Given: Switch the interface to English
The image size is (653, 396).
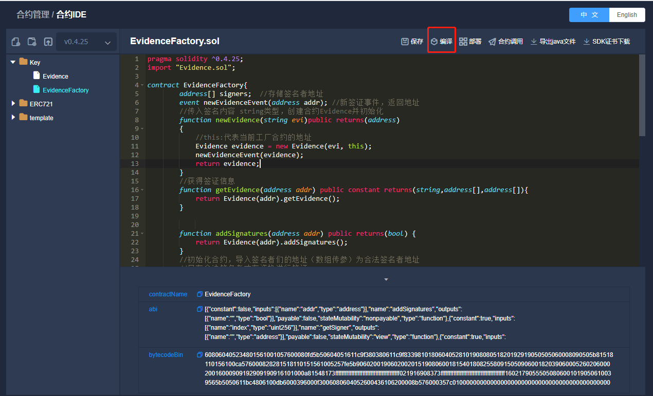Looking at the screenshot, I should click(x=626, y=15).
